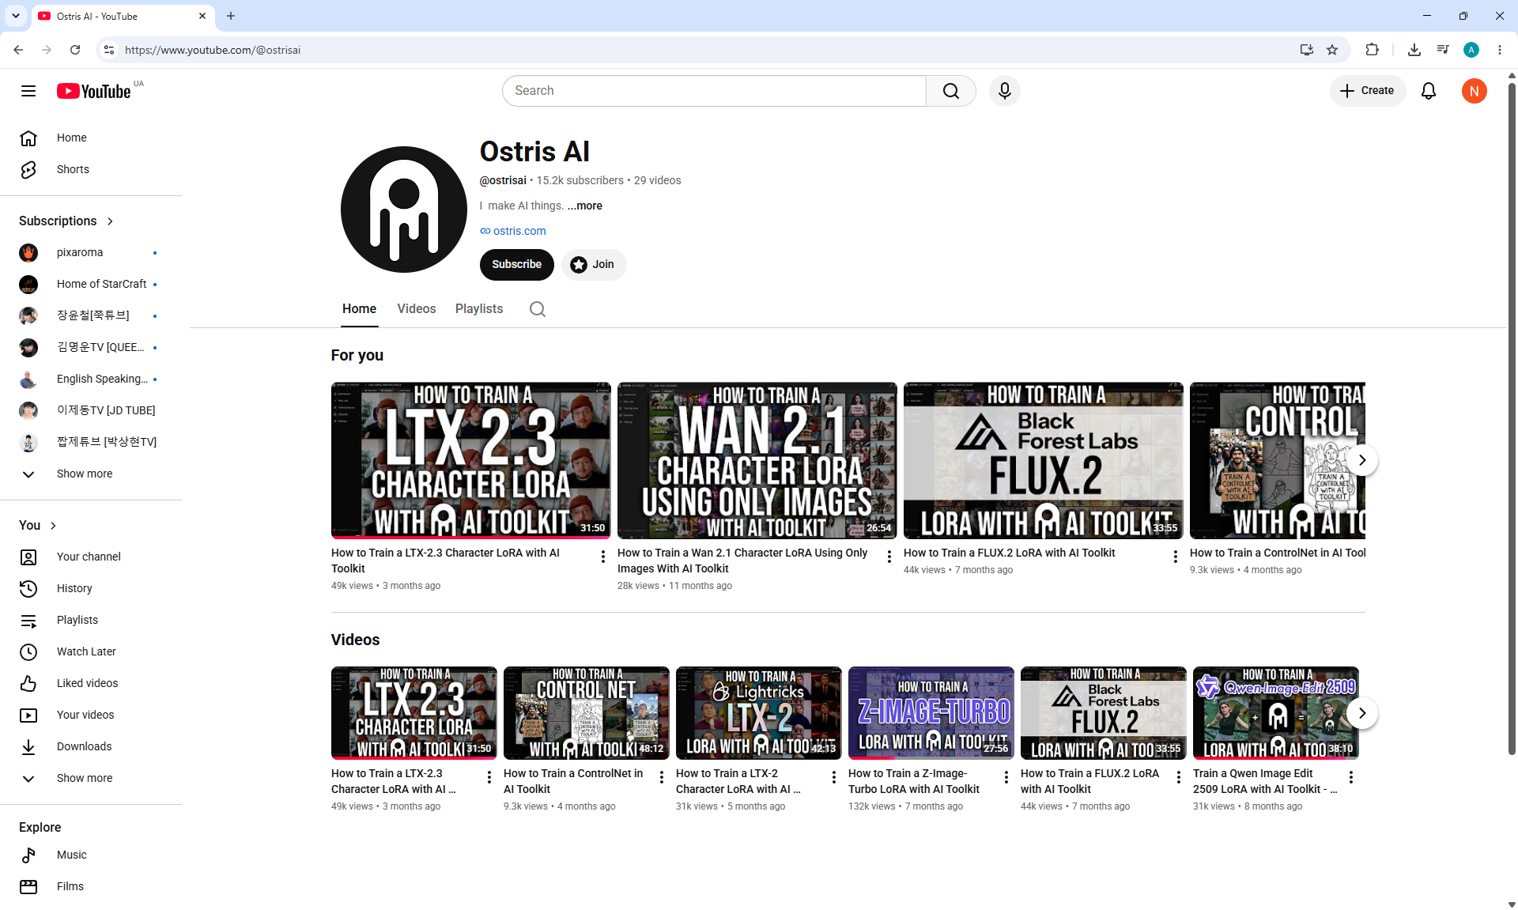Screen dimensions: 1518x910
Task: Open the browser tab search dropdown
Action: tap(16, 16)
